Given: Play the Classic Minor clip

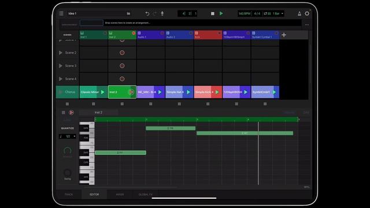Looking at the screenshot, I should pyautogui.click(x=103, y=92).
